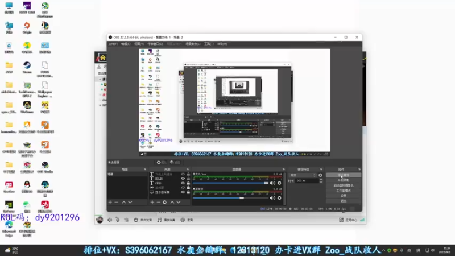
Task: Open the 桌面音频 audio settings gear
Action: (x=279, y=198)
